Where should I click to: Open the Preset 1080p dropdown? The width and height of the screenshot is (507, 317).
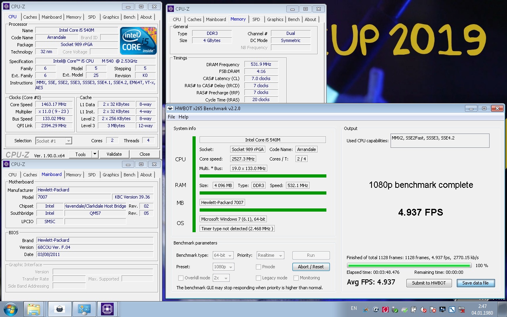tap(223, 267)
